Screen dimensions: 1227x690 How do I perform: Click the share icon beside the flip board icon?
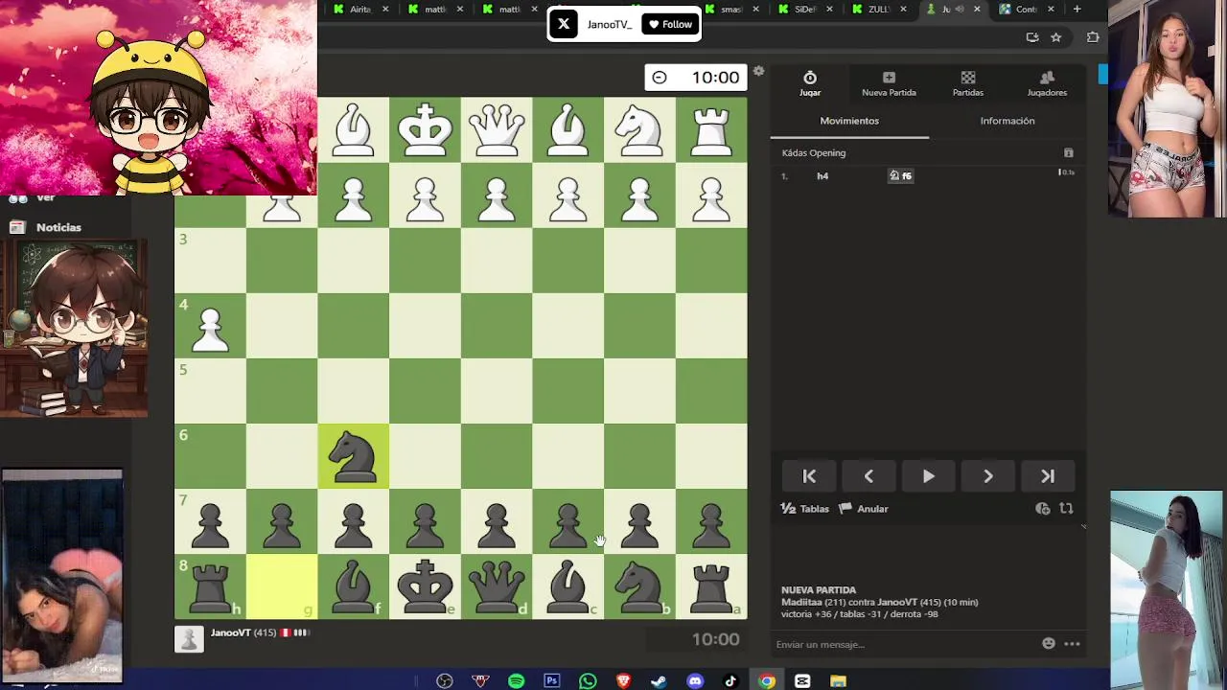[x=1043, y=509]
